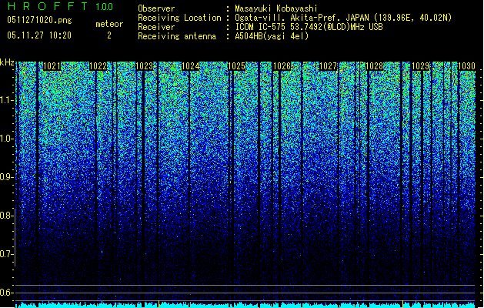Click the 1023 time marker label
The height and width of the screenshot is (308, 484).
(x=145, y=66)
